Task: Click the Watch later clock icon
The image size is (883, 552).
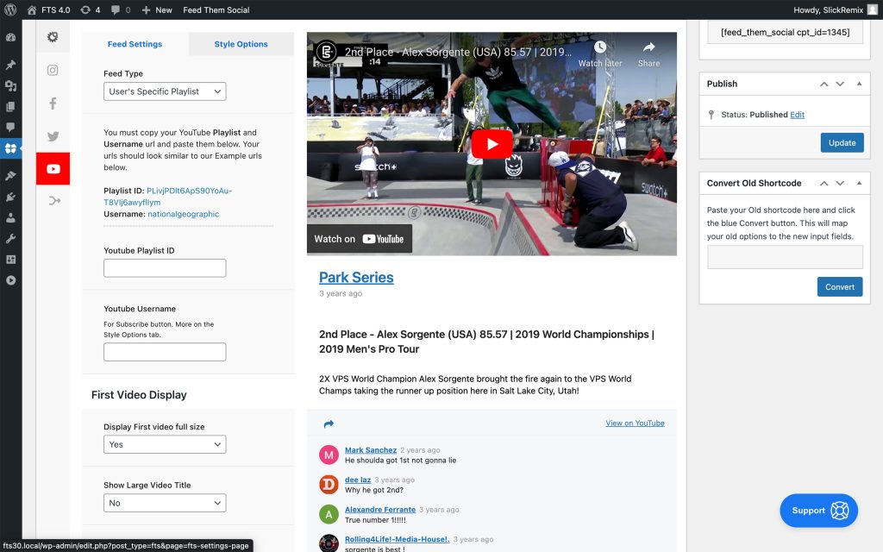Action: 600,47
